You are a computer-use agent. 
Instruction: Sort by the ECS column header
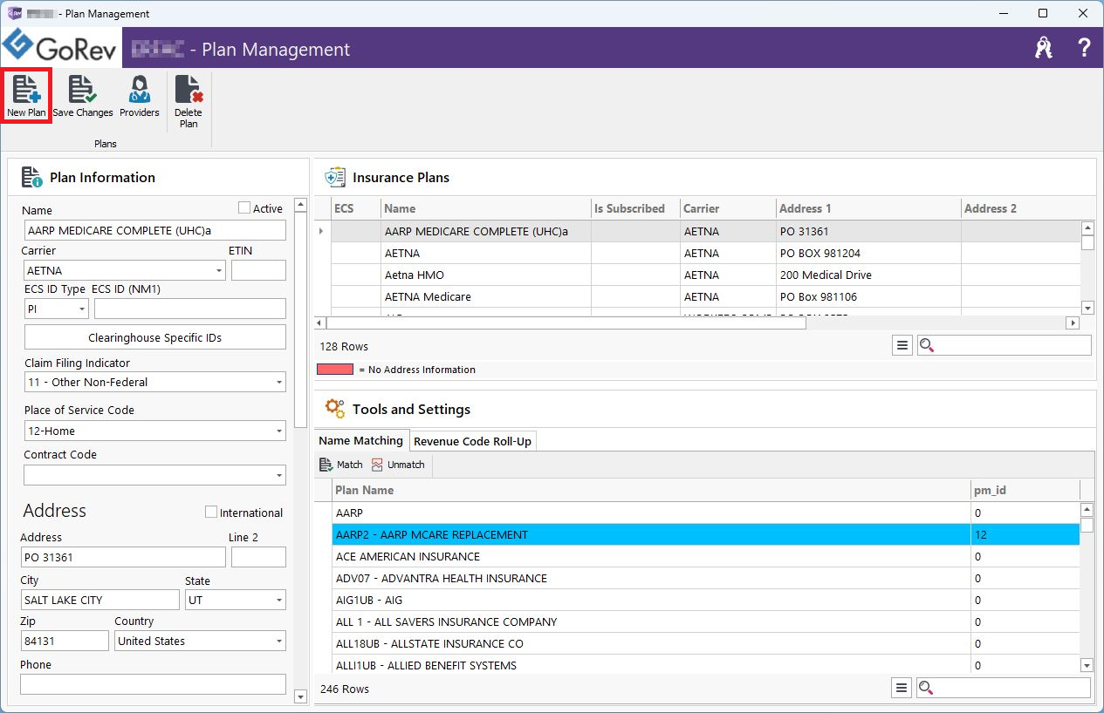pyautogui.click(x=356, y=208)
